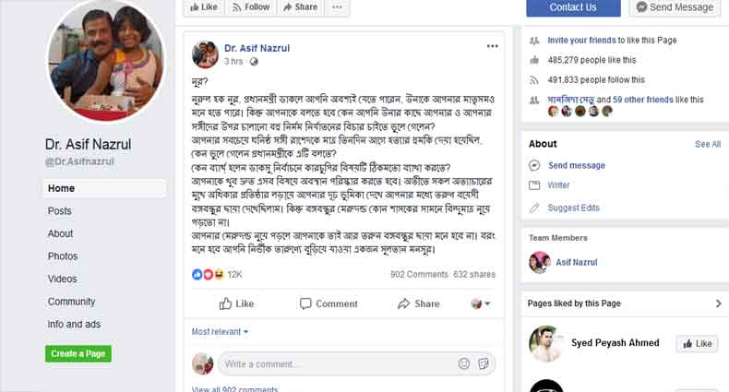Click the post's Share arrow button
Image resolution: width=729 pixels, height=392 pixels.
click(x=418, y=303)
